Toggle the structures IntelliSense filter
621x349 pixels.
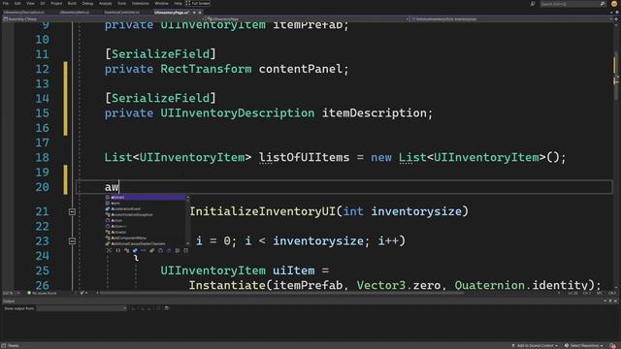135,250
